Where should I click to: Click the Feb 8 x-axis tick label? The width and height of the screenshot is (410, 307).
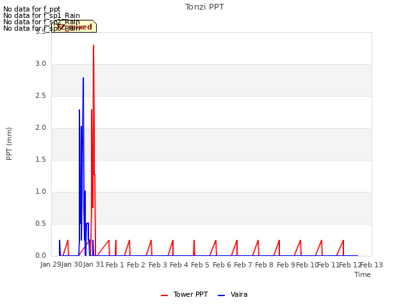[x=264, y=265]
